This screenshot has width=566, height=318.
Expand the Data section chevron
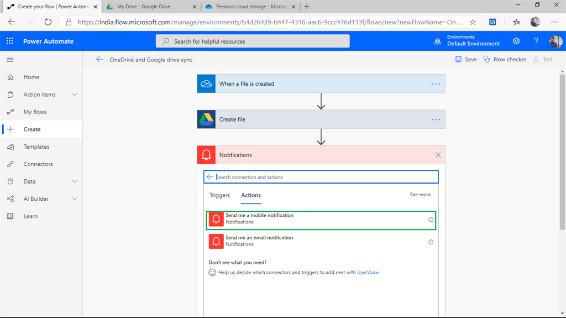pyautogui.click(x=75, y=181)
